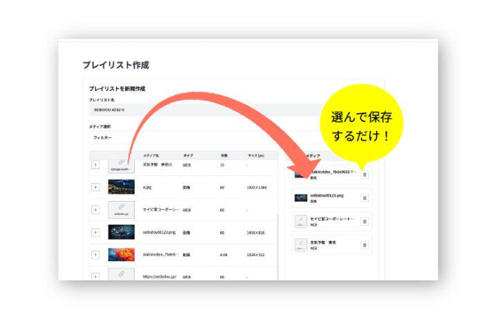
Task: Click the プレイリストを新規作成 section title
Action: coord(117,89)
